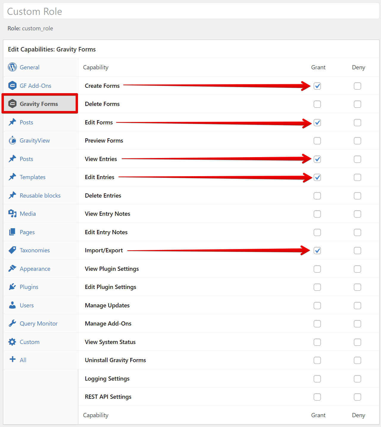Open the GravityView tab
The height and width of the screenshot is (427, 381).
point(41,140)
